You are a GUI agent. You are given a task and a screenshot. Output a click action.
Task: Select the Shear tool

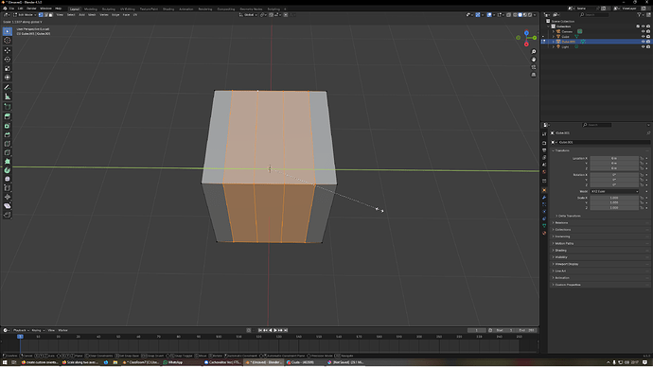tap(7, 206)
